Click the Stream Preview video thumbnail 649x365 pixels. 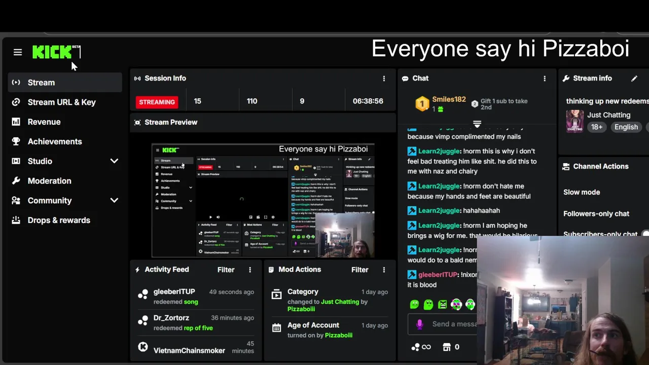click(263, 201)
